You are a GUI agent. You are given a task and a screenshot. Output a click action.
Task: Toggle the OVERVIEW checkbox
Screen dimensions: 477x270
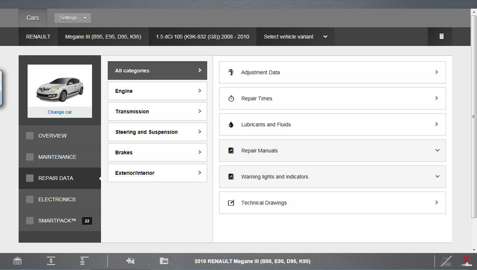[30, 136]
